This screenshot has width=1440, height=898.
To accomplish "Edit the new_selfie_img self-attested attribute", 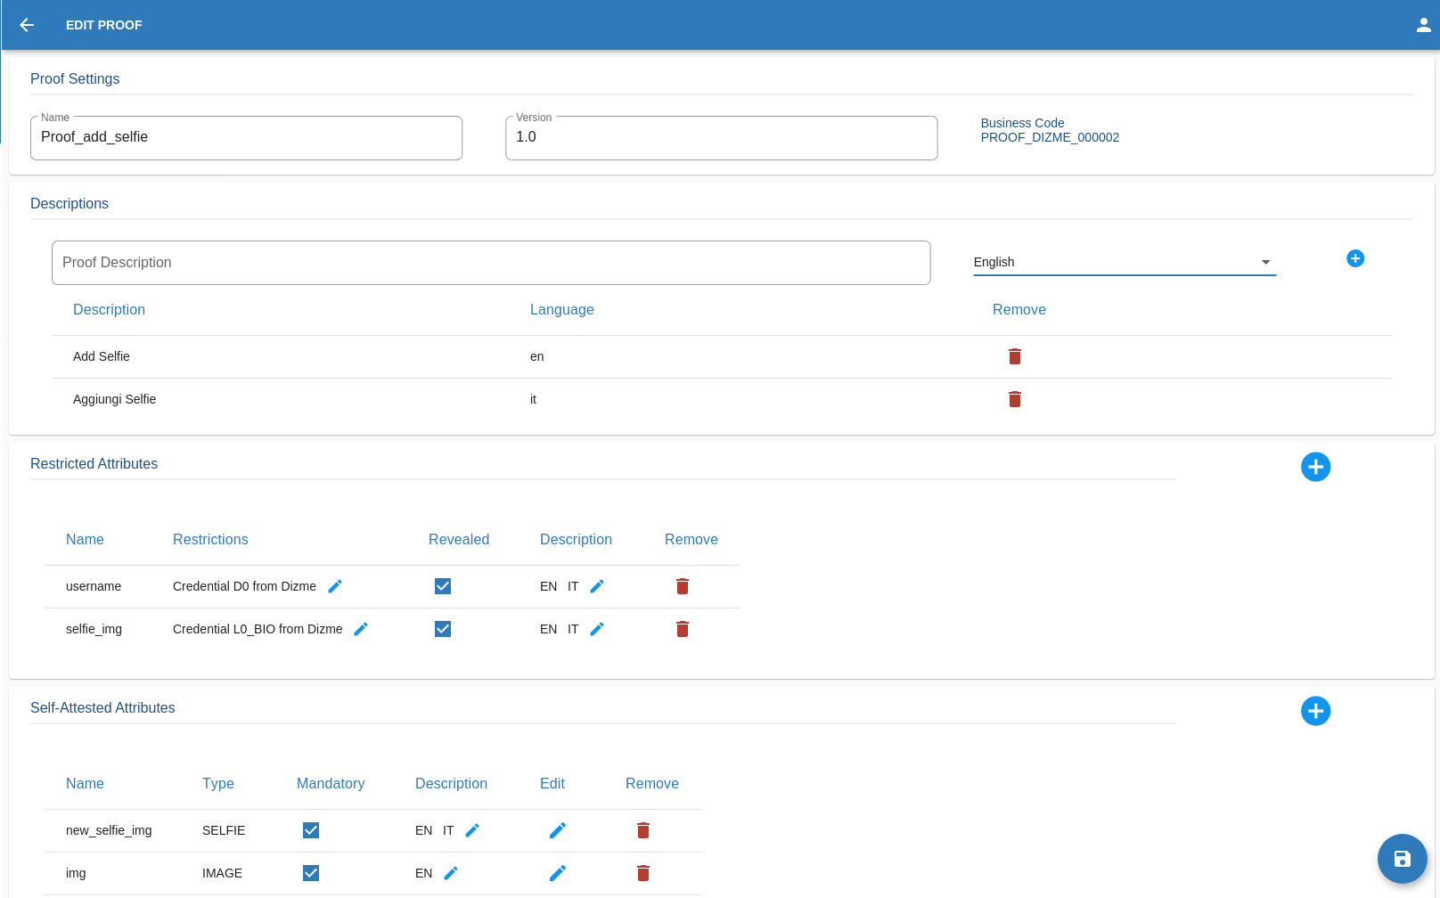I will pyautogui.click(x=558, y=830).
